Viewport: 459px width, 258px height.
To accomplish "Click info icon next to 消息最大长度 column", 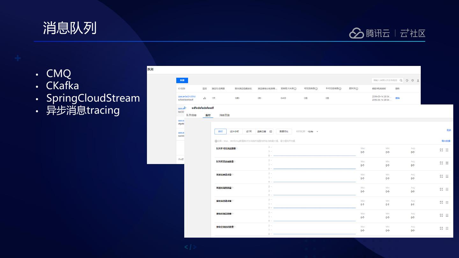I will point(295,89).
